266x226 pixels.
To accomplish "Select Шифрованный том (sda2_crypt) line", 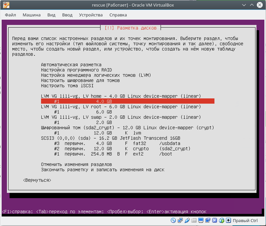I will [x=128, y=128].
